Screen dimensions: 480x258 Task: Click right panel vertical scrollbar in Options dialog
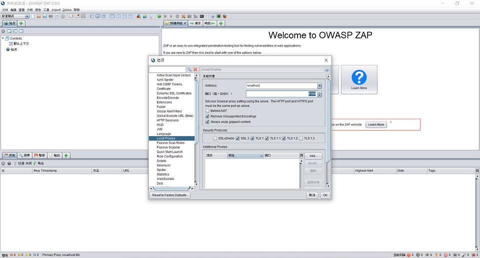tap(328, 119)
